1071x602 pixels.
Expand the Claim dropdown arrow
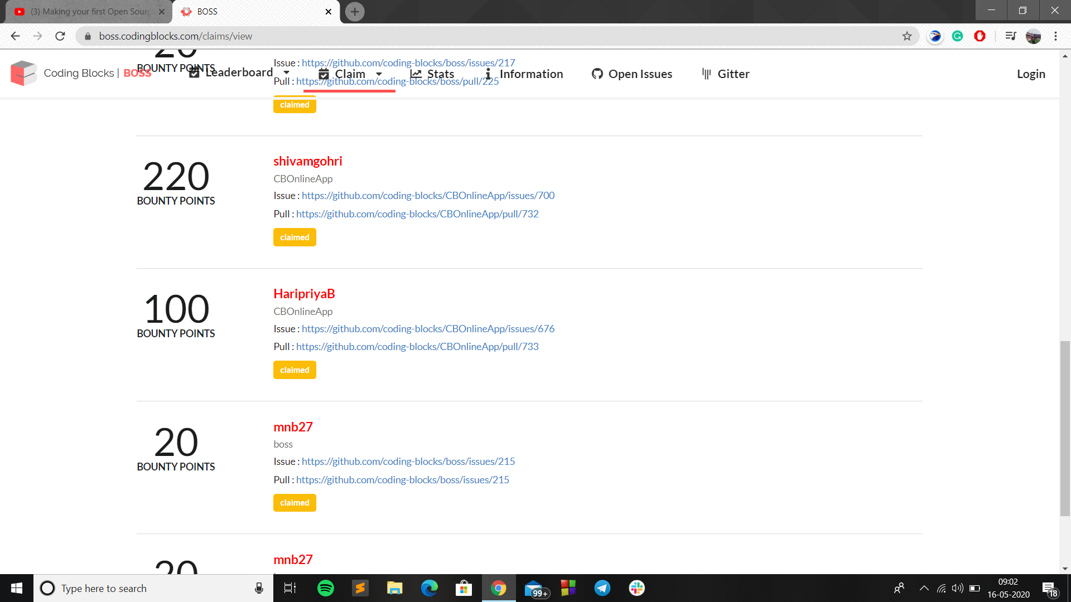[x=379, y=74]
